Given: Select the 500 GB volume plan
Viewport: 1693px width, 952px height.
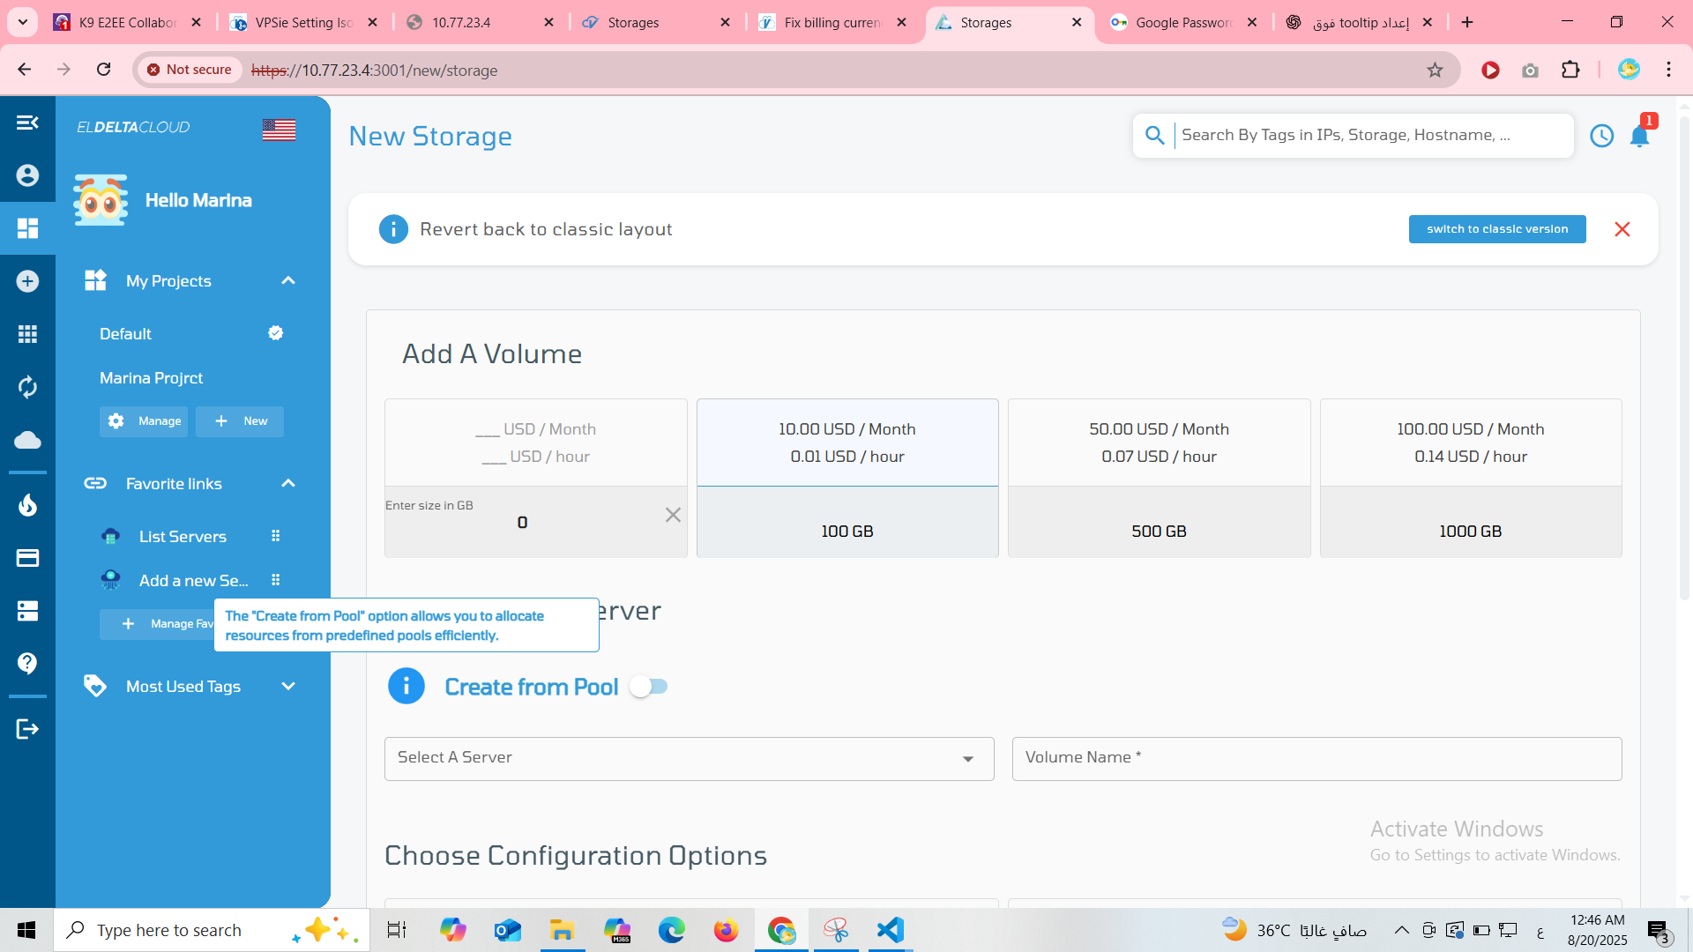Looking at the screenshot, I should click(x=1158, y=478).
